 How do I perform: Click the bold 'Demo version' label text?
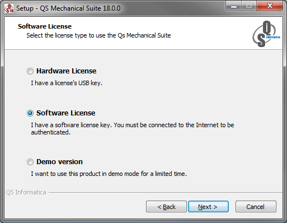(59, 162)
